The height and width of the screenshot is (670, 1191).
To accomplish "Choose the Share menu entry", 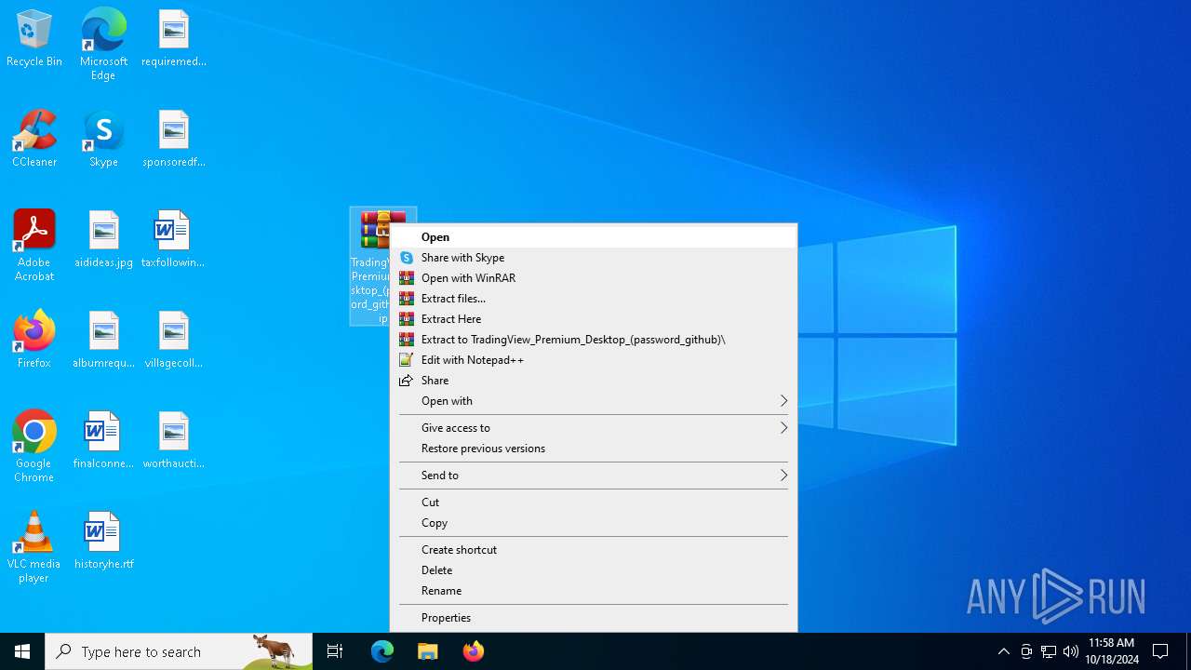I will pyautogui.click(x=594, y=381).
